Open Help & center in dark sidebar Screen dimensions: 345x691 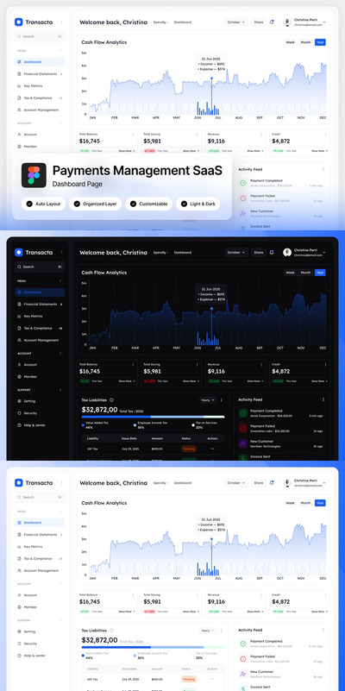34,425
